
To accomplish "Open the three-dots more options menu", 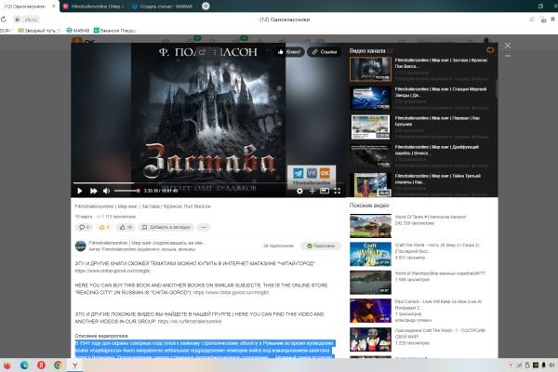I will pos(204,227).
